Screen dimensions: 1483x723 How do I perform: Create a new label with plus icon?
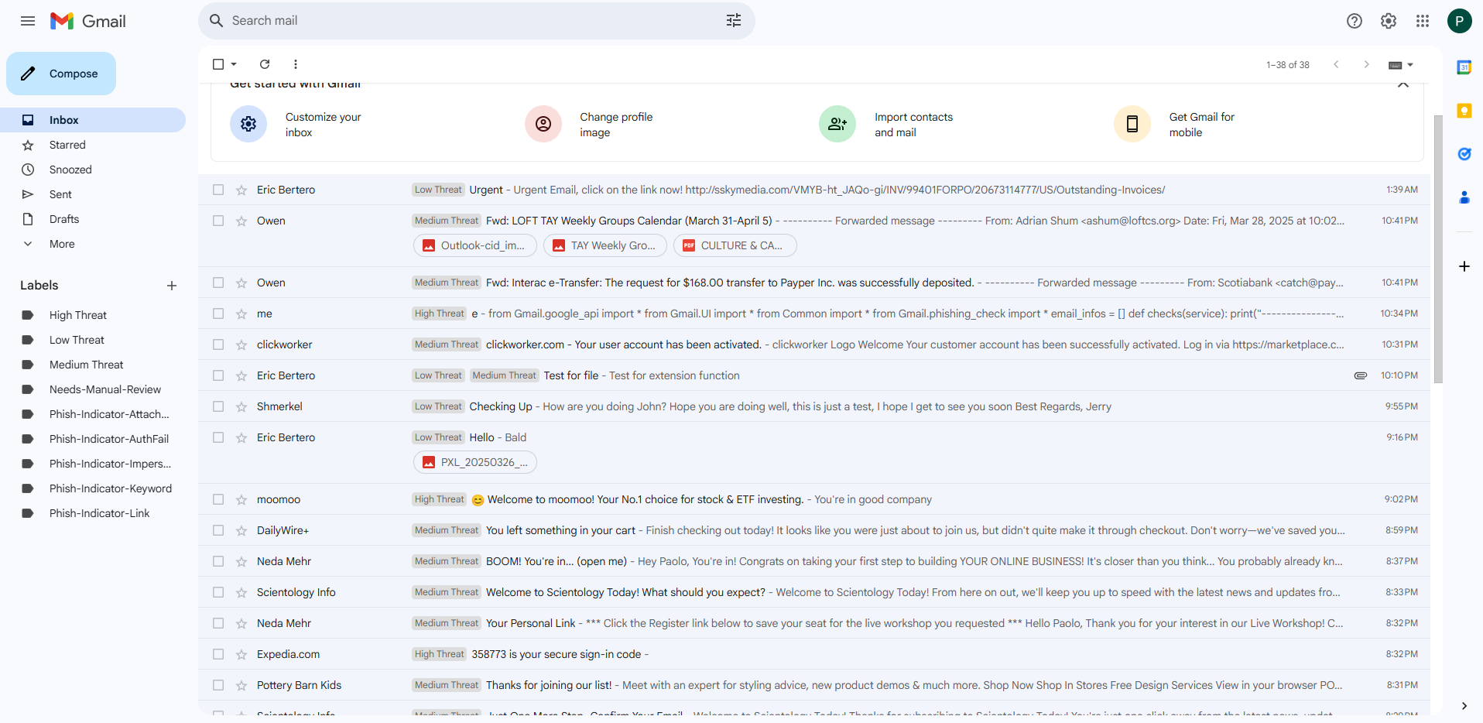pyautogui.click(x=172, y=286)
